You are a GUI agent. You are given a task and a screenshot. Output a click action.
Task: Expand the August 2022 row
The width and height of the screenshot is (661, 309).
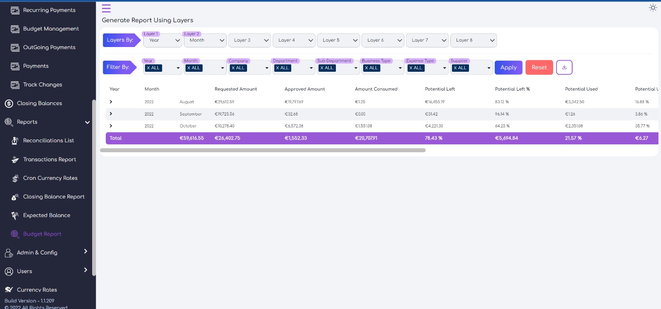(111, 102)
